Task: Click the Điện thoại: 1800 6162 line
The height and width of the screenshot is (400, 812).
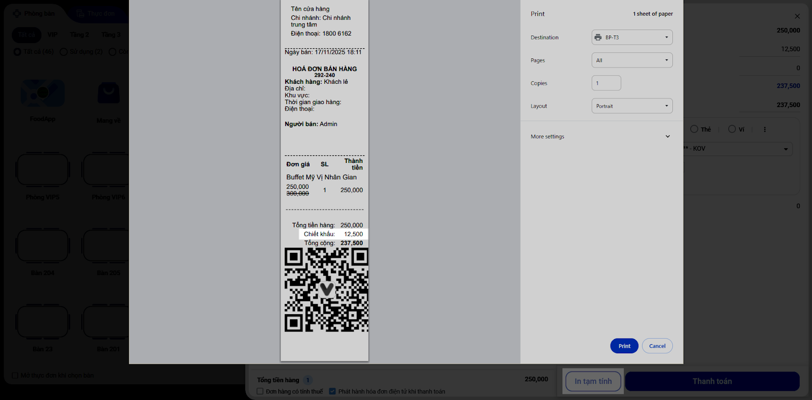Action: tap(321, 34)
